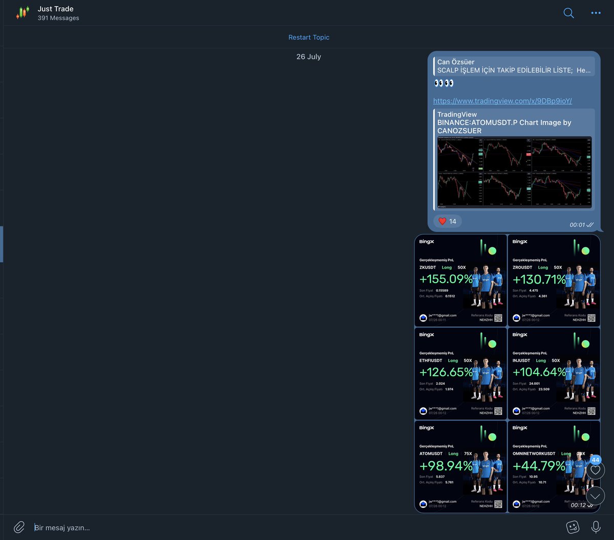Click the eyes emoji message text
The image size is (614, 540).
pyautogui.click(x=444, y=83)
